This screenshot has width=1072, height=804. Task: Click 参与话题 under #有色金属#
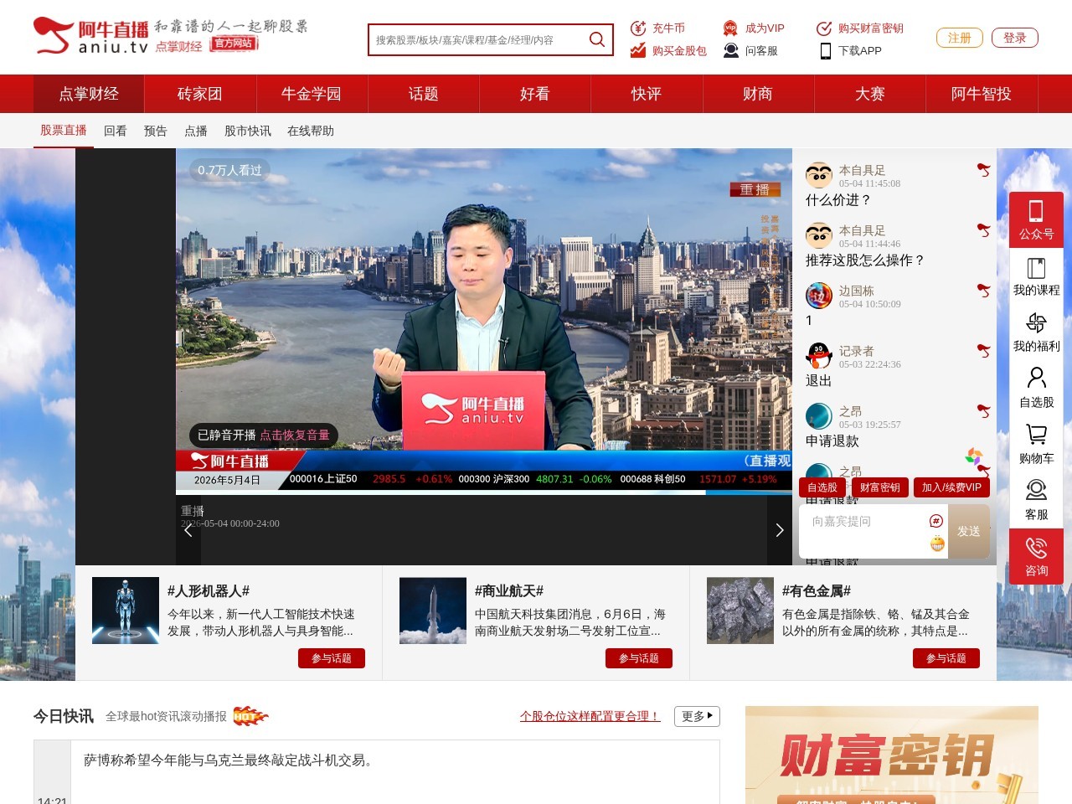pyautogui.click(x=946, y=658)
